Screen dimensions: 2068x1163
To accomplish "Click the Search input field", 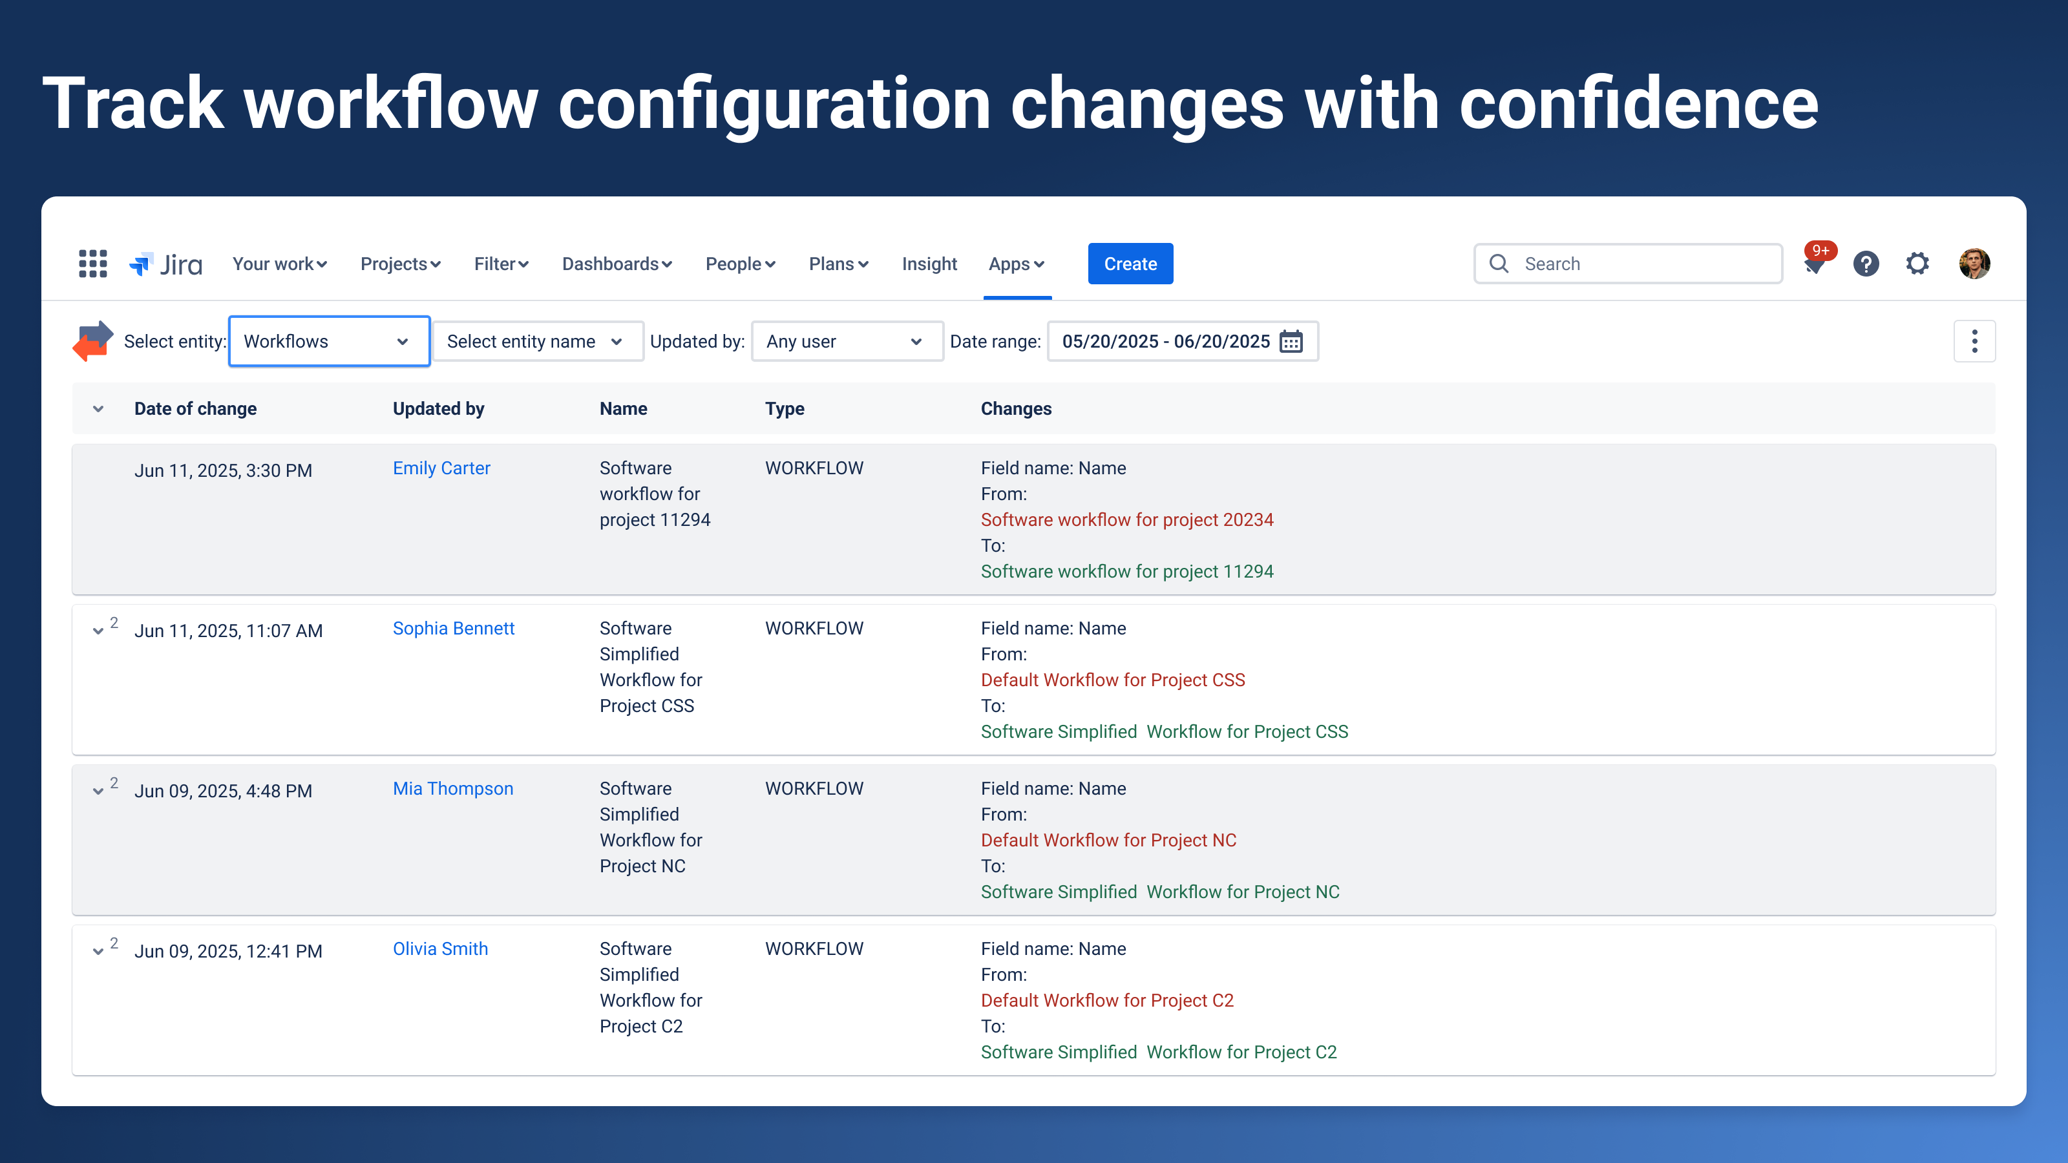I will (x=1638, y=264).
